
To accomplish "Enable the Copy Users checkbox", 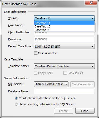I will [36, 73].
